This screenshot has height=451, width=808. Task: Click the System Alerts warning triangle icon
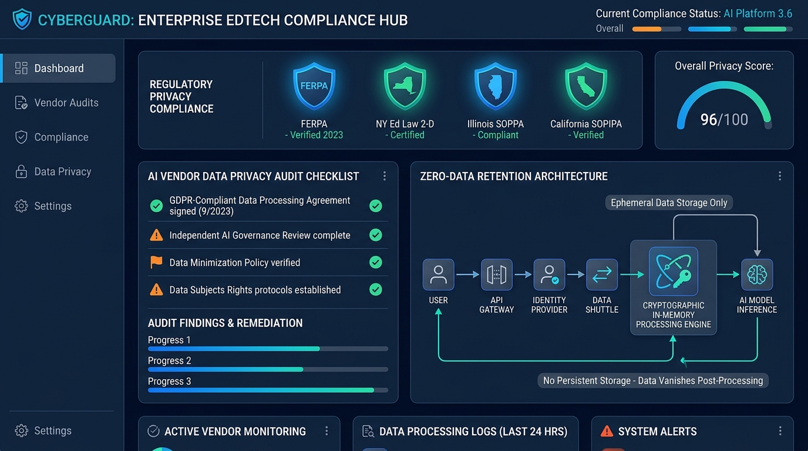click(607, 432)
